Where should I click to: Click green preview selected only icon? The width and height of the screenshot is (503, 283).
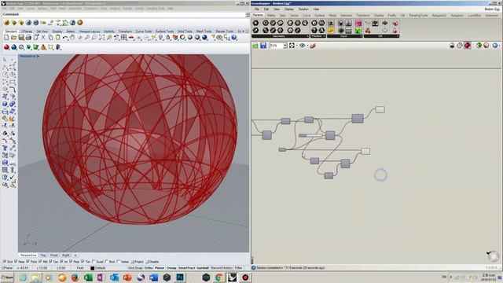coord(479,46)
